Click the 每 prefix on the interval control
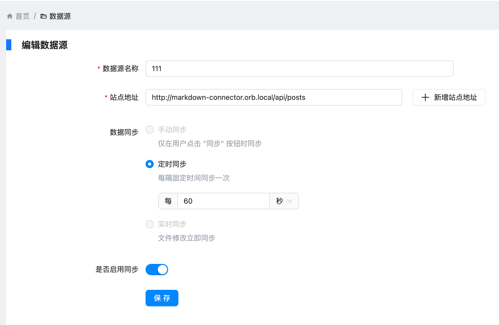Viewport: 499px width, 325px height. coord(168,201)
